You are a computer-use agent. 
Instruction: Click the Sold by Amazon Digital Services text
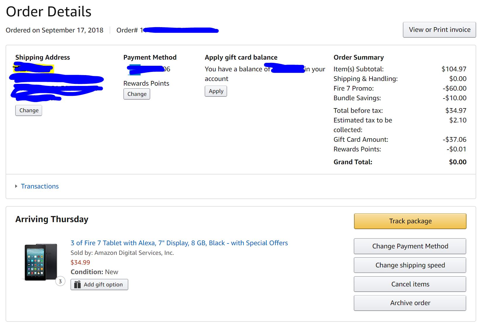(122, 253)
